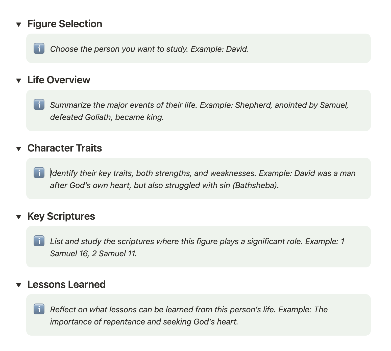This screenshot has height=351, width=391.
Task: Click info icon in Key Scriptures callout
Action: (x=39, y=241)
